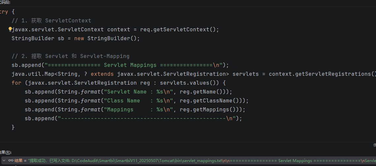
Task: Place cursor on the for keyword
Action: (16, 83)
